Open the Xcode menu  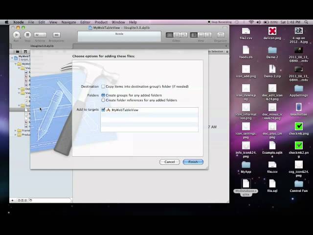(19, 22)
